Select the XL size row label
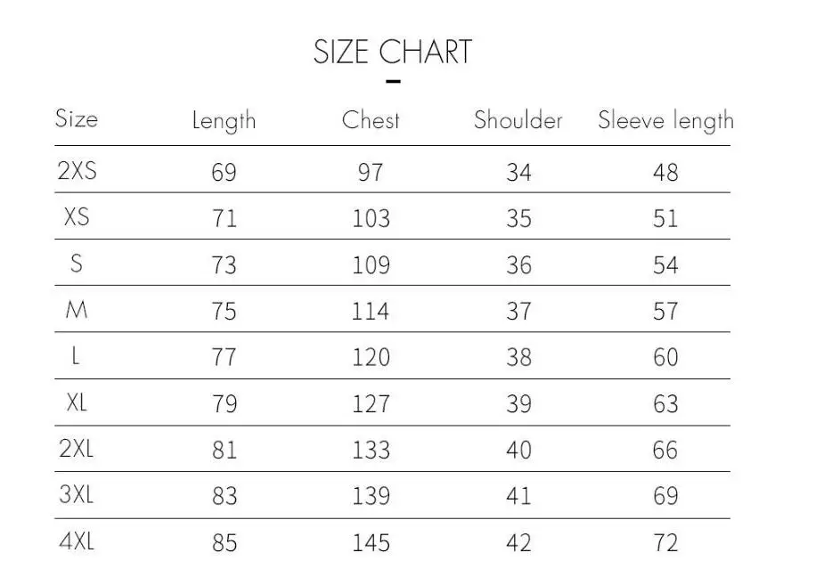The height and width of the screenshot is (577, 824). click(77, 402)
